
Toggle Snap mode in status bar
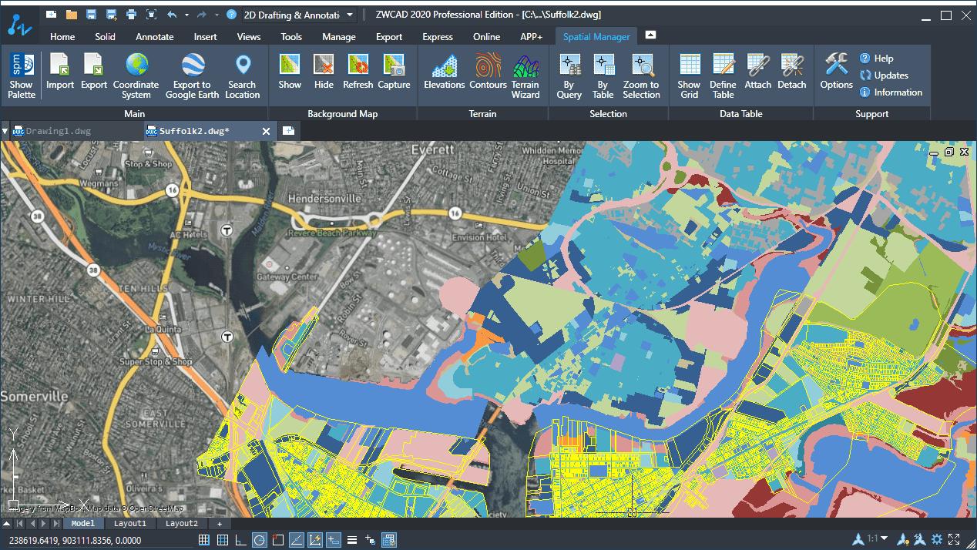pos(204,540)
